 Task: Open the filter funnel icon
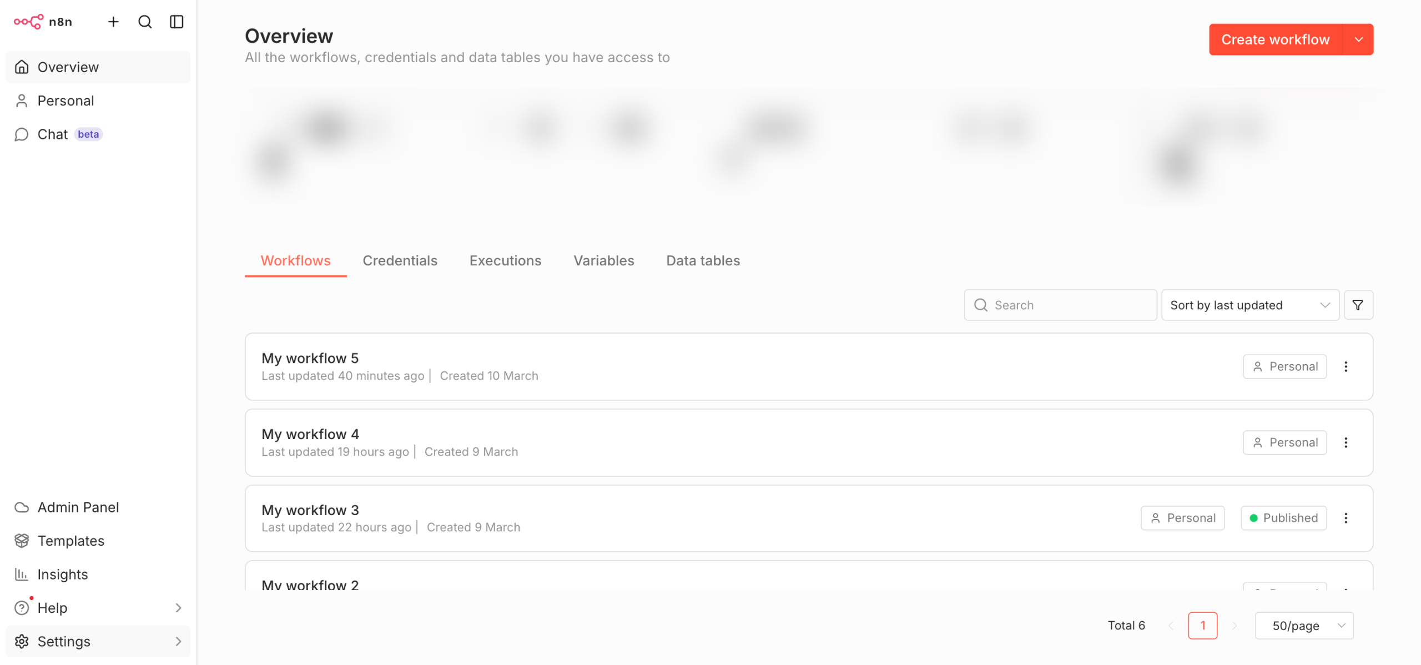pyautogui.click(x=1358, y=305)
